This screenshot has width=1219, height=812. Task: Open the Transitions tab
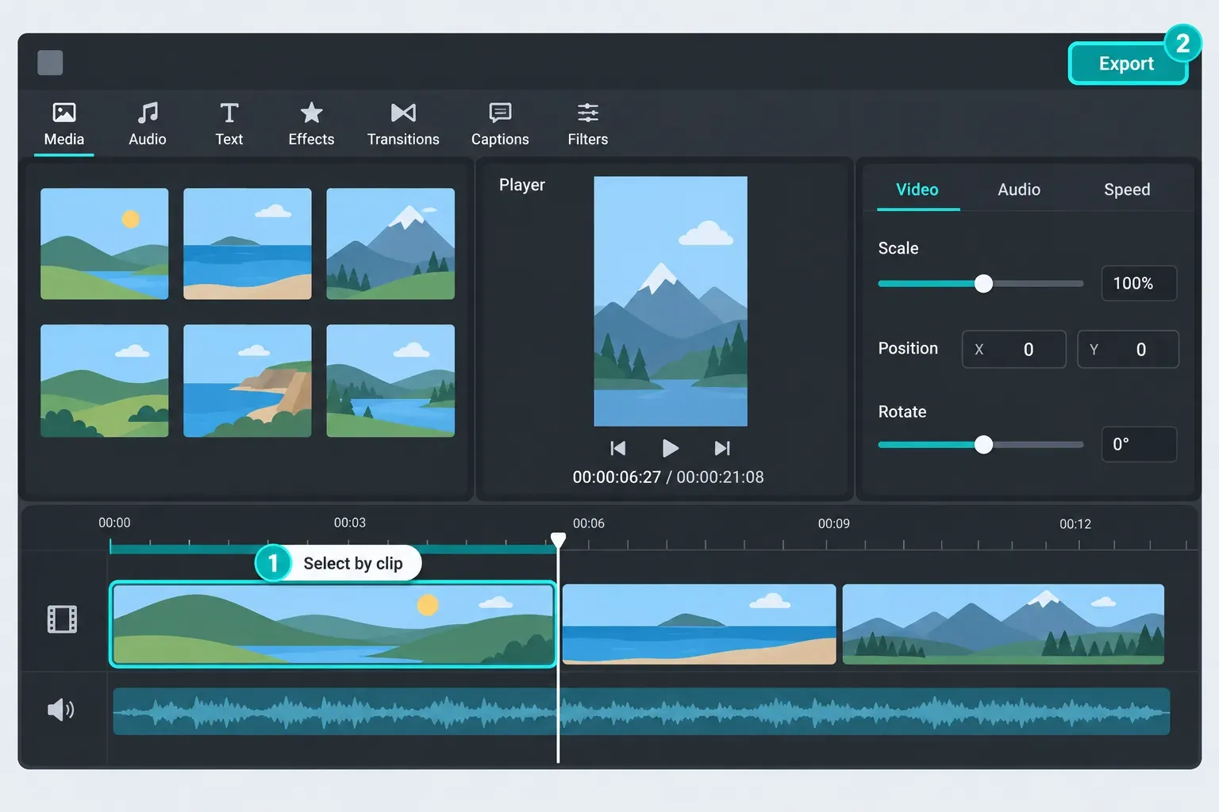click(403, 124)
